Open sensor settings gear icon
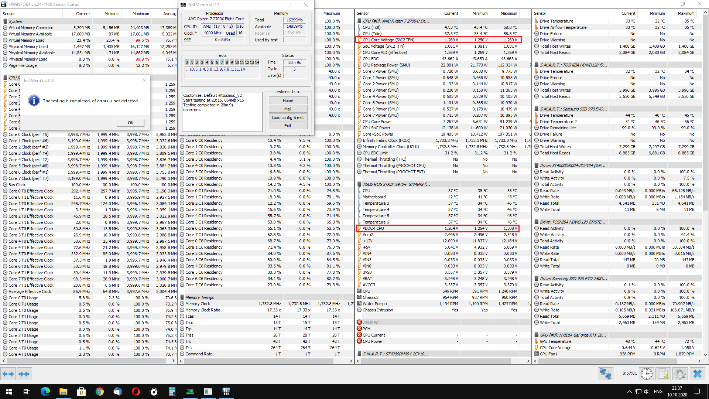This screenshot has height=399, width=709. 680,374
